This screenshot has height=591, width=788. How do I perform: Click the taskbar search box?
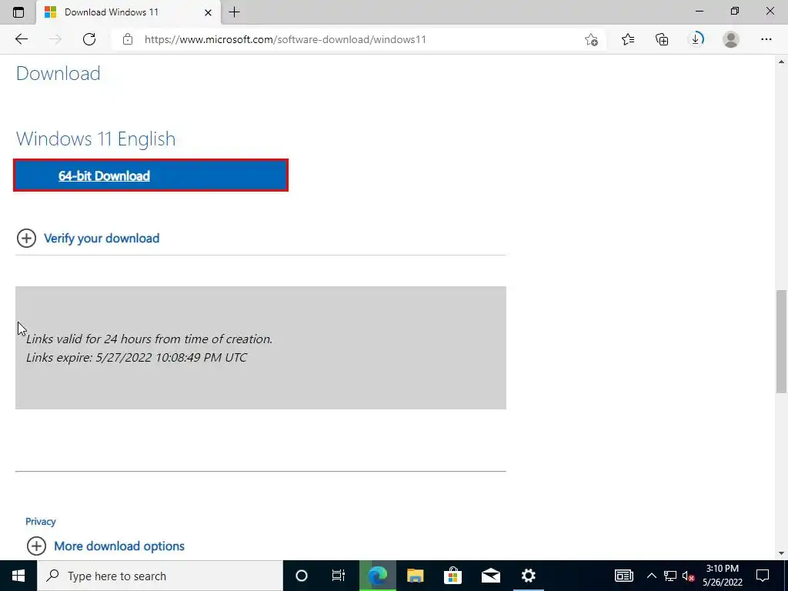click(160, 576)
